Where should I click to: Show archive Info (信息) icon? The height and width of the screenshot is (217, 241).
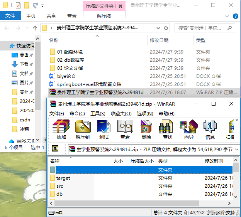210,130
